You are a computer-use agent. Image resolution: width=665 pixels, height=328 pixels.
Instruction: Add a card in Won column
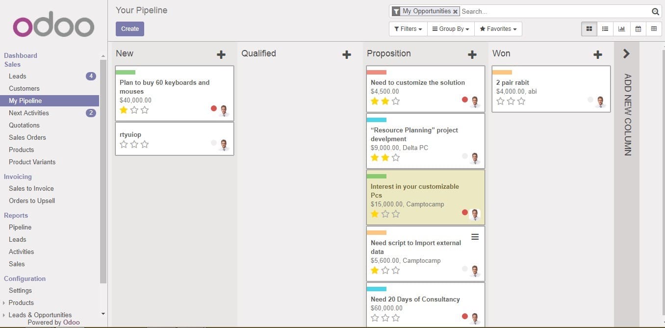[598, 54]
